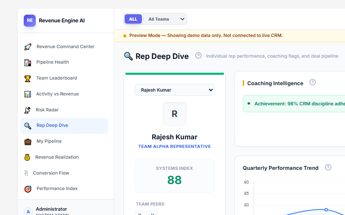This screenshot has width=345, height=215.
Task: Click the Achievement 98% CRM discipline banner
Action: [294, 104]
